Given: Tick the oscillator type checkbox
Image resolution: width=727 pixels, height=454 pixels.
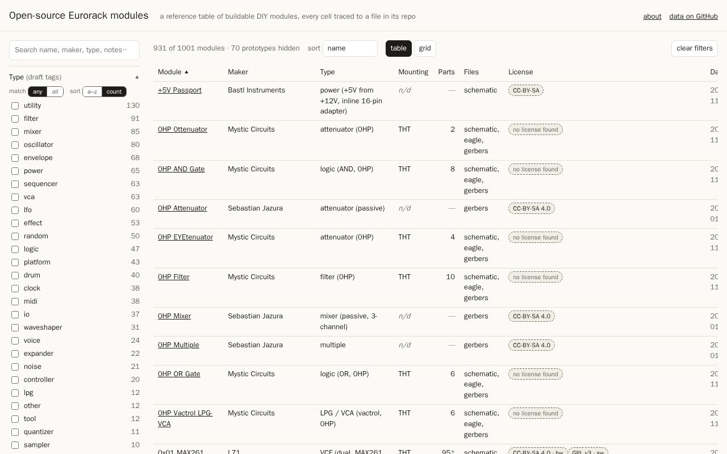Looking at the screenshot, I should (x=15, y=145).
